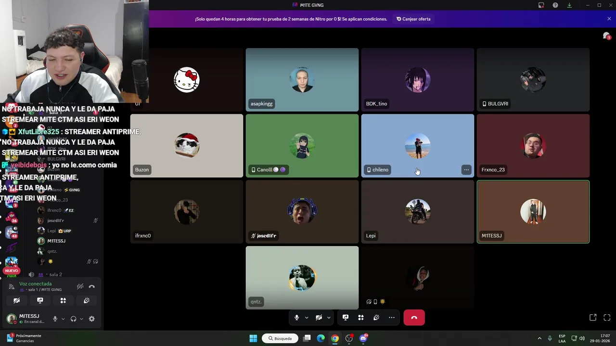The height and width of the screenshot is (346, 616).
Task: Open Google Chrome from taskbar
Action: [335, 338]
